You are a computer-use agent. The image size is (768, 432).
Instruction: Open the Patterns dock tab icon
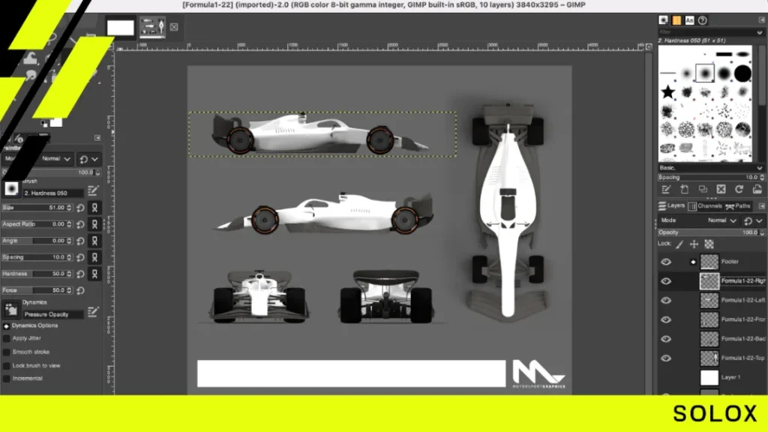[x=676, y=20]
